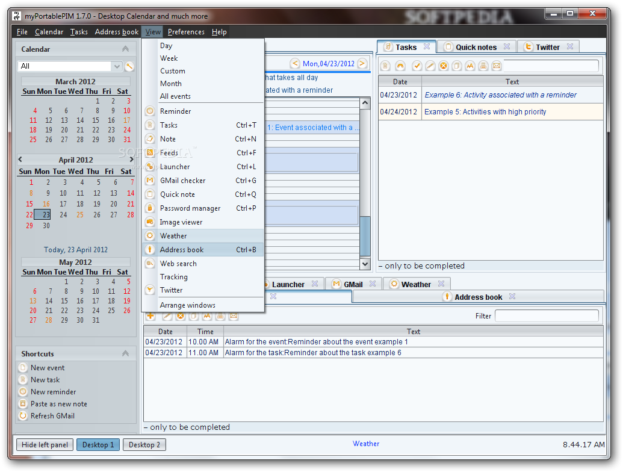Click the Filter input field
The image size is (623, 472).
(547, 316)
